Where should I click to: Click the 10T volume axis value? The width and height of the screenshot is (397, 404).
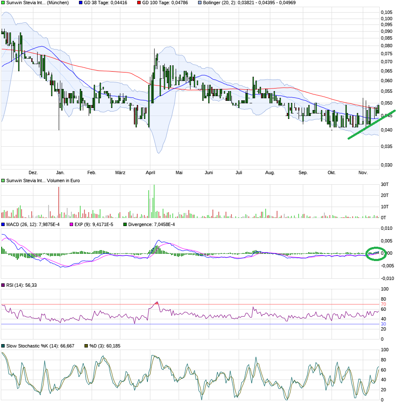(x=385, y=207)
